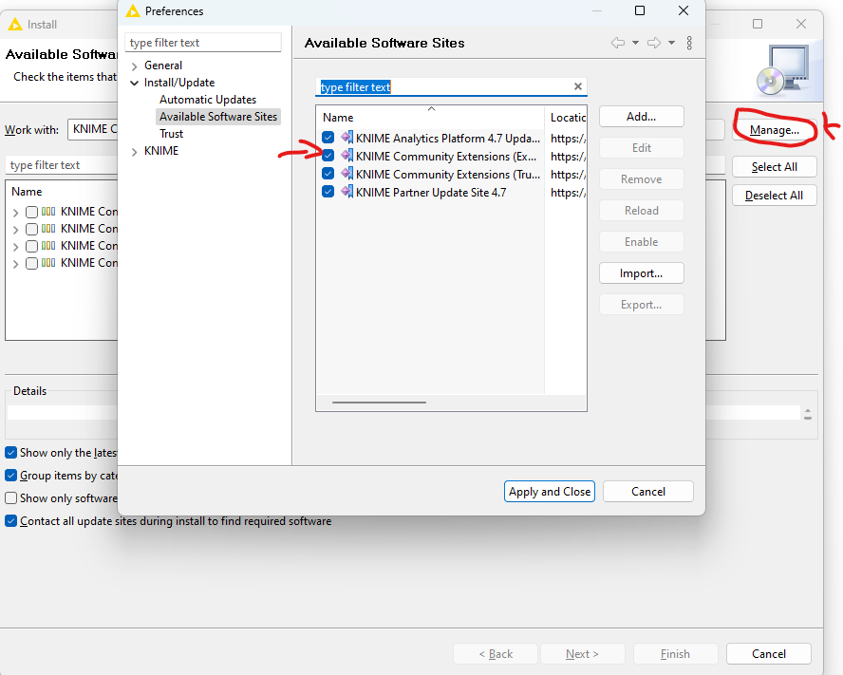Cancel the Preferences dialog

pyautogui.click(x=647, y=492)
